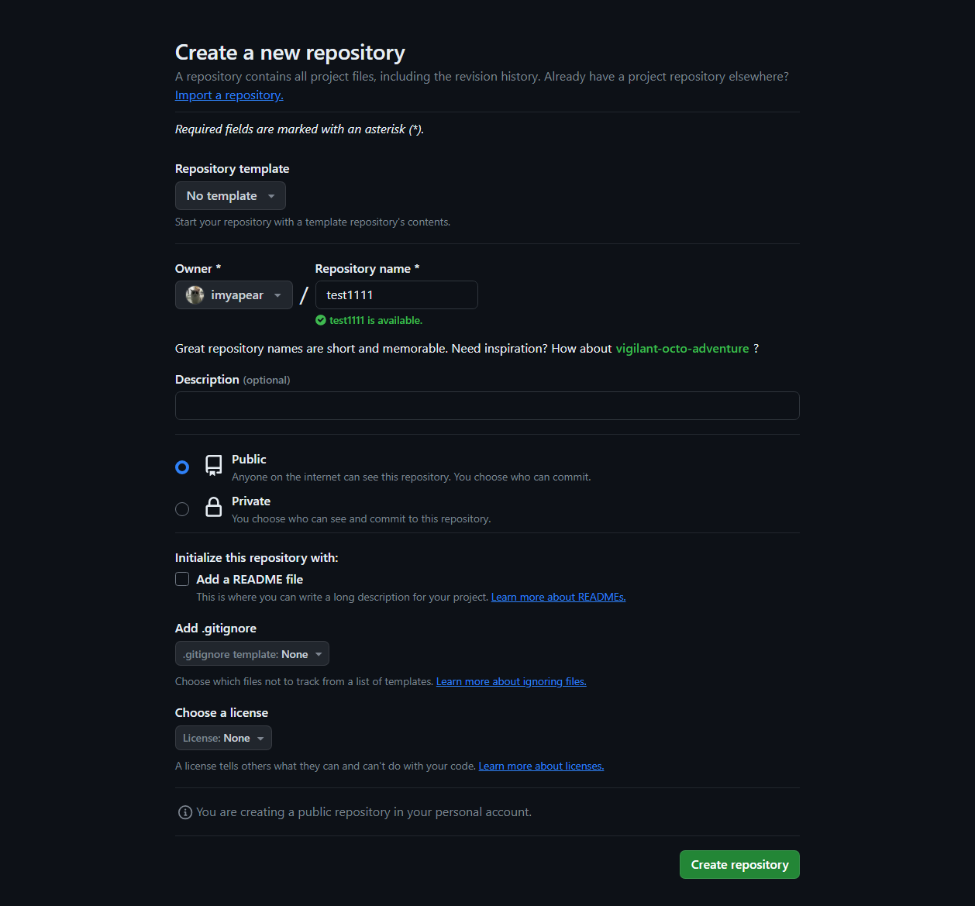The image size is (975, 906).
Task: Use the vigilant-octo-adventure name suggestion
Action: click(682, 349)
